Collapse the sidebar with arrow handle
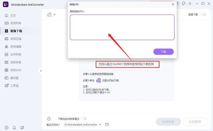Screen dimensions: 213x131 coord(41,71)
